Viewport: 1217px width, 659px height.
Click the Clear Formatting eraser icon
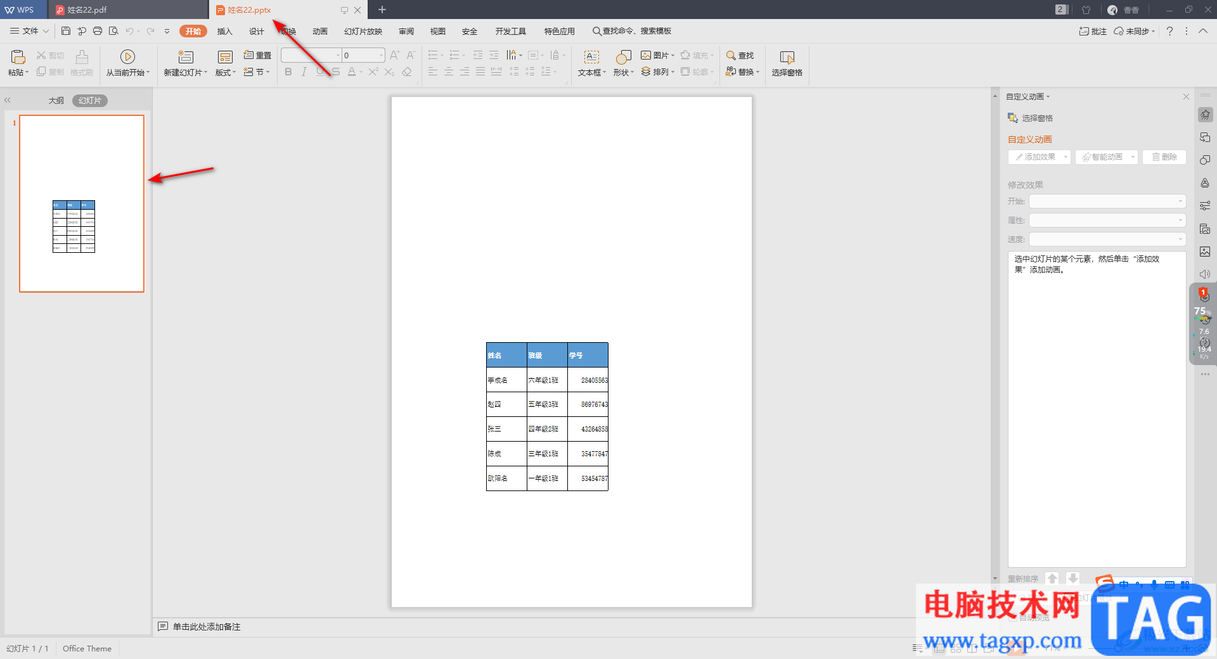click(407, 72)
